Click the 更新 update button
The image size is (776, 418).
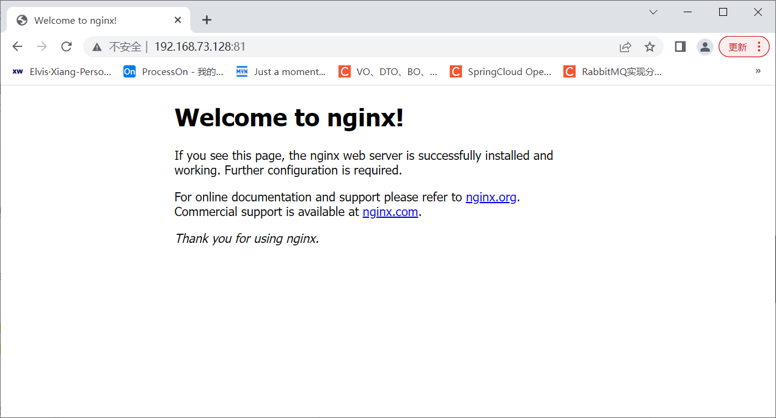click(x=744, y=47)
